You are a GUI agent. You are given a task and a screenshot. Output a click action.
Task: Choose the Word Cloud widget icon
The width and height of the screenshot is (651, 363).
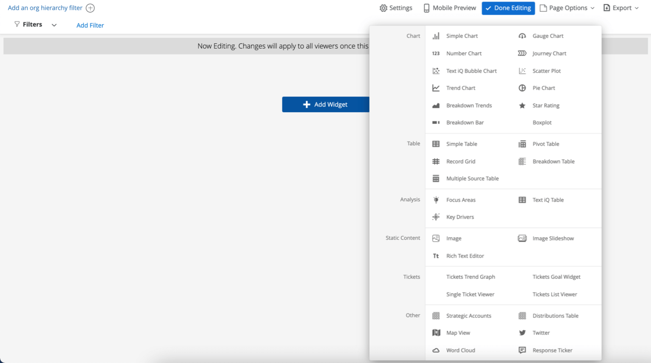point(436,350)
